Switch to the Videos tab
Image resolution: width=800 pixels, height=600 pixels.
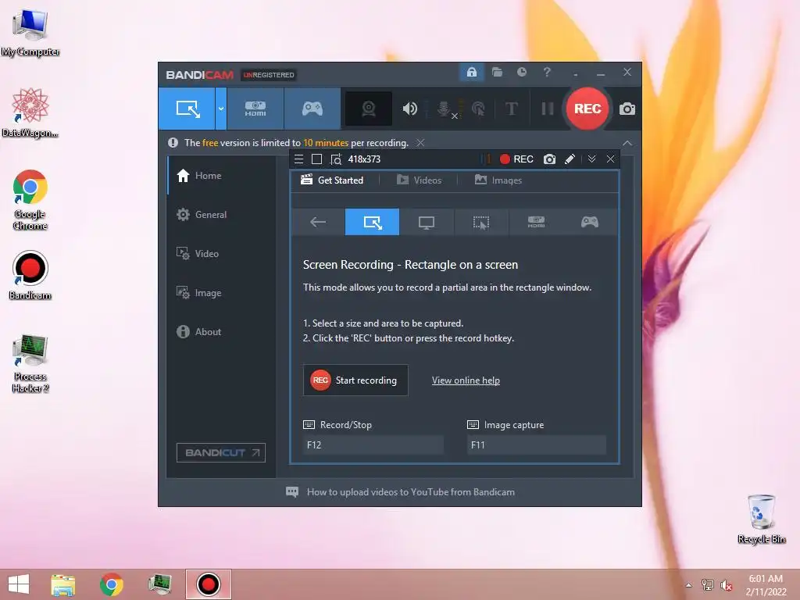(419, 180)
